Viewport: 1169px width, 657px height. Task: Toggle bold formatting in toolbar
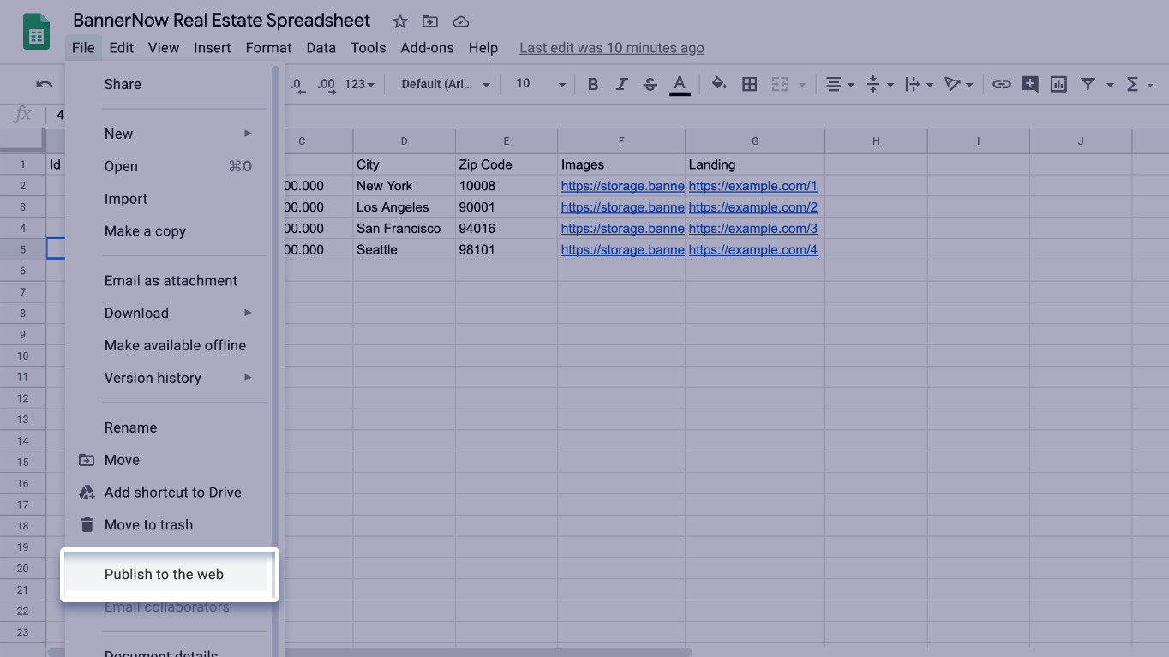pos(592,84)
